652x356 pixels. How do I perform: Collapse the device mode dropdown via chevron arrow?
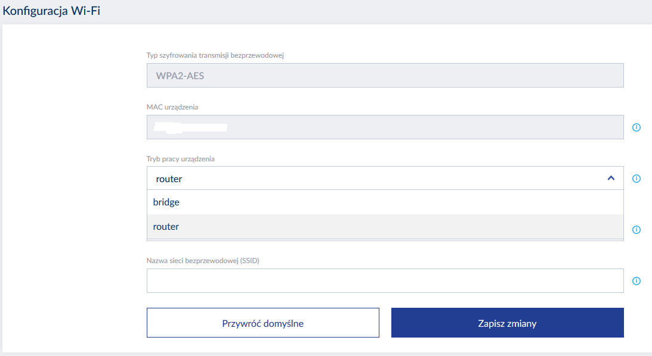[x=610, y=178]
